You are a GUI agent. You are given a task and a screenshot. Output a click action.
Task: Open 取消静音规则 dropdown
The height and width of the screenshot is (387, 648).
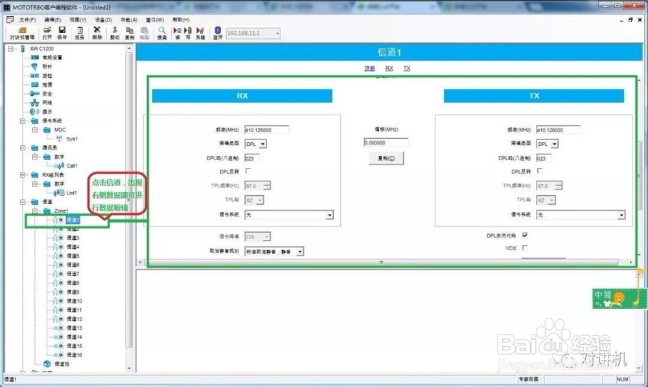tap(300, 252)
